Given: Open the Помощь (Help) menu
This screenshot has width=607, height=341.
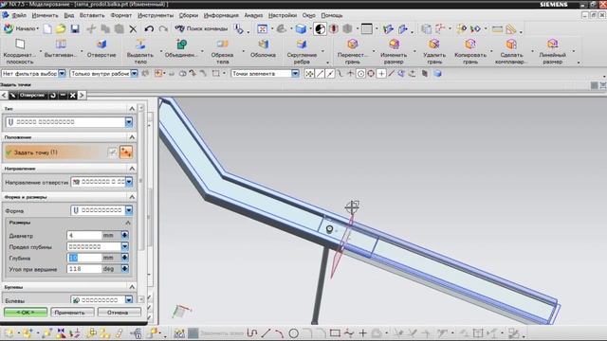Looking at the screenshot, I should (332, 15).
